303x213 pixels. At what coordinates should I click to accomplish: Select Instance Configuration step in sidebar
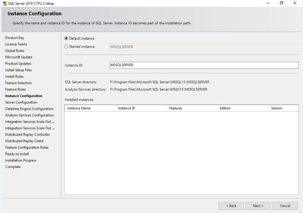coord(24,96)
